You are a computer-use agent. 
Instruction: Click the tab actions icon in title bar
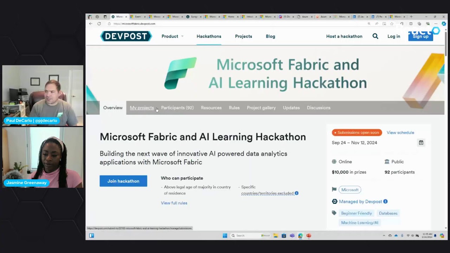(x=105, y=17)
